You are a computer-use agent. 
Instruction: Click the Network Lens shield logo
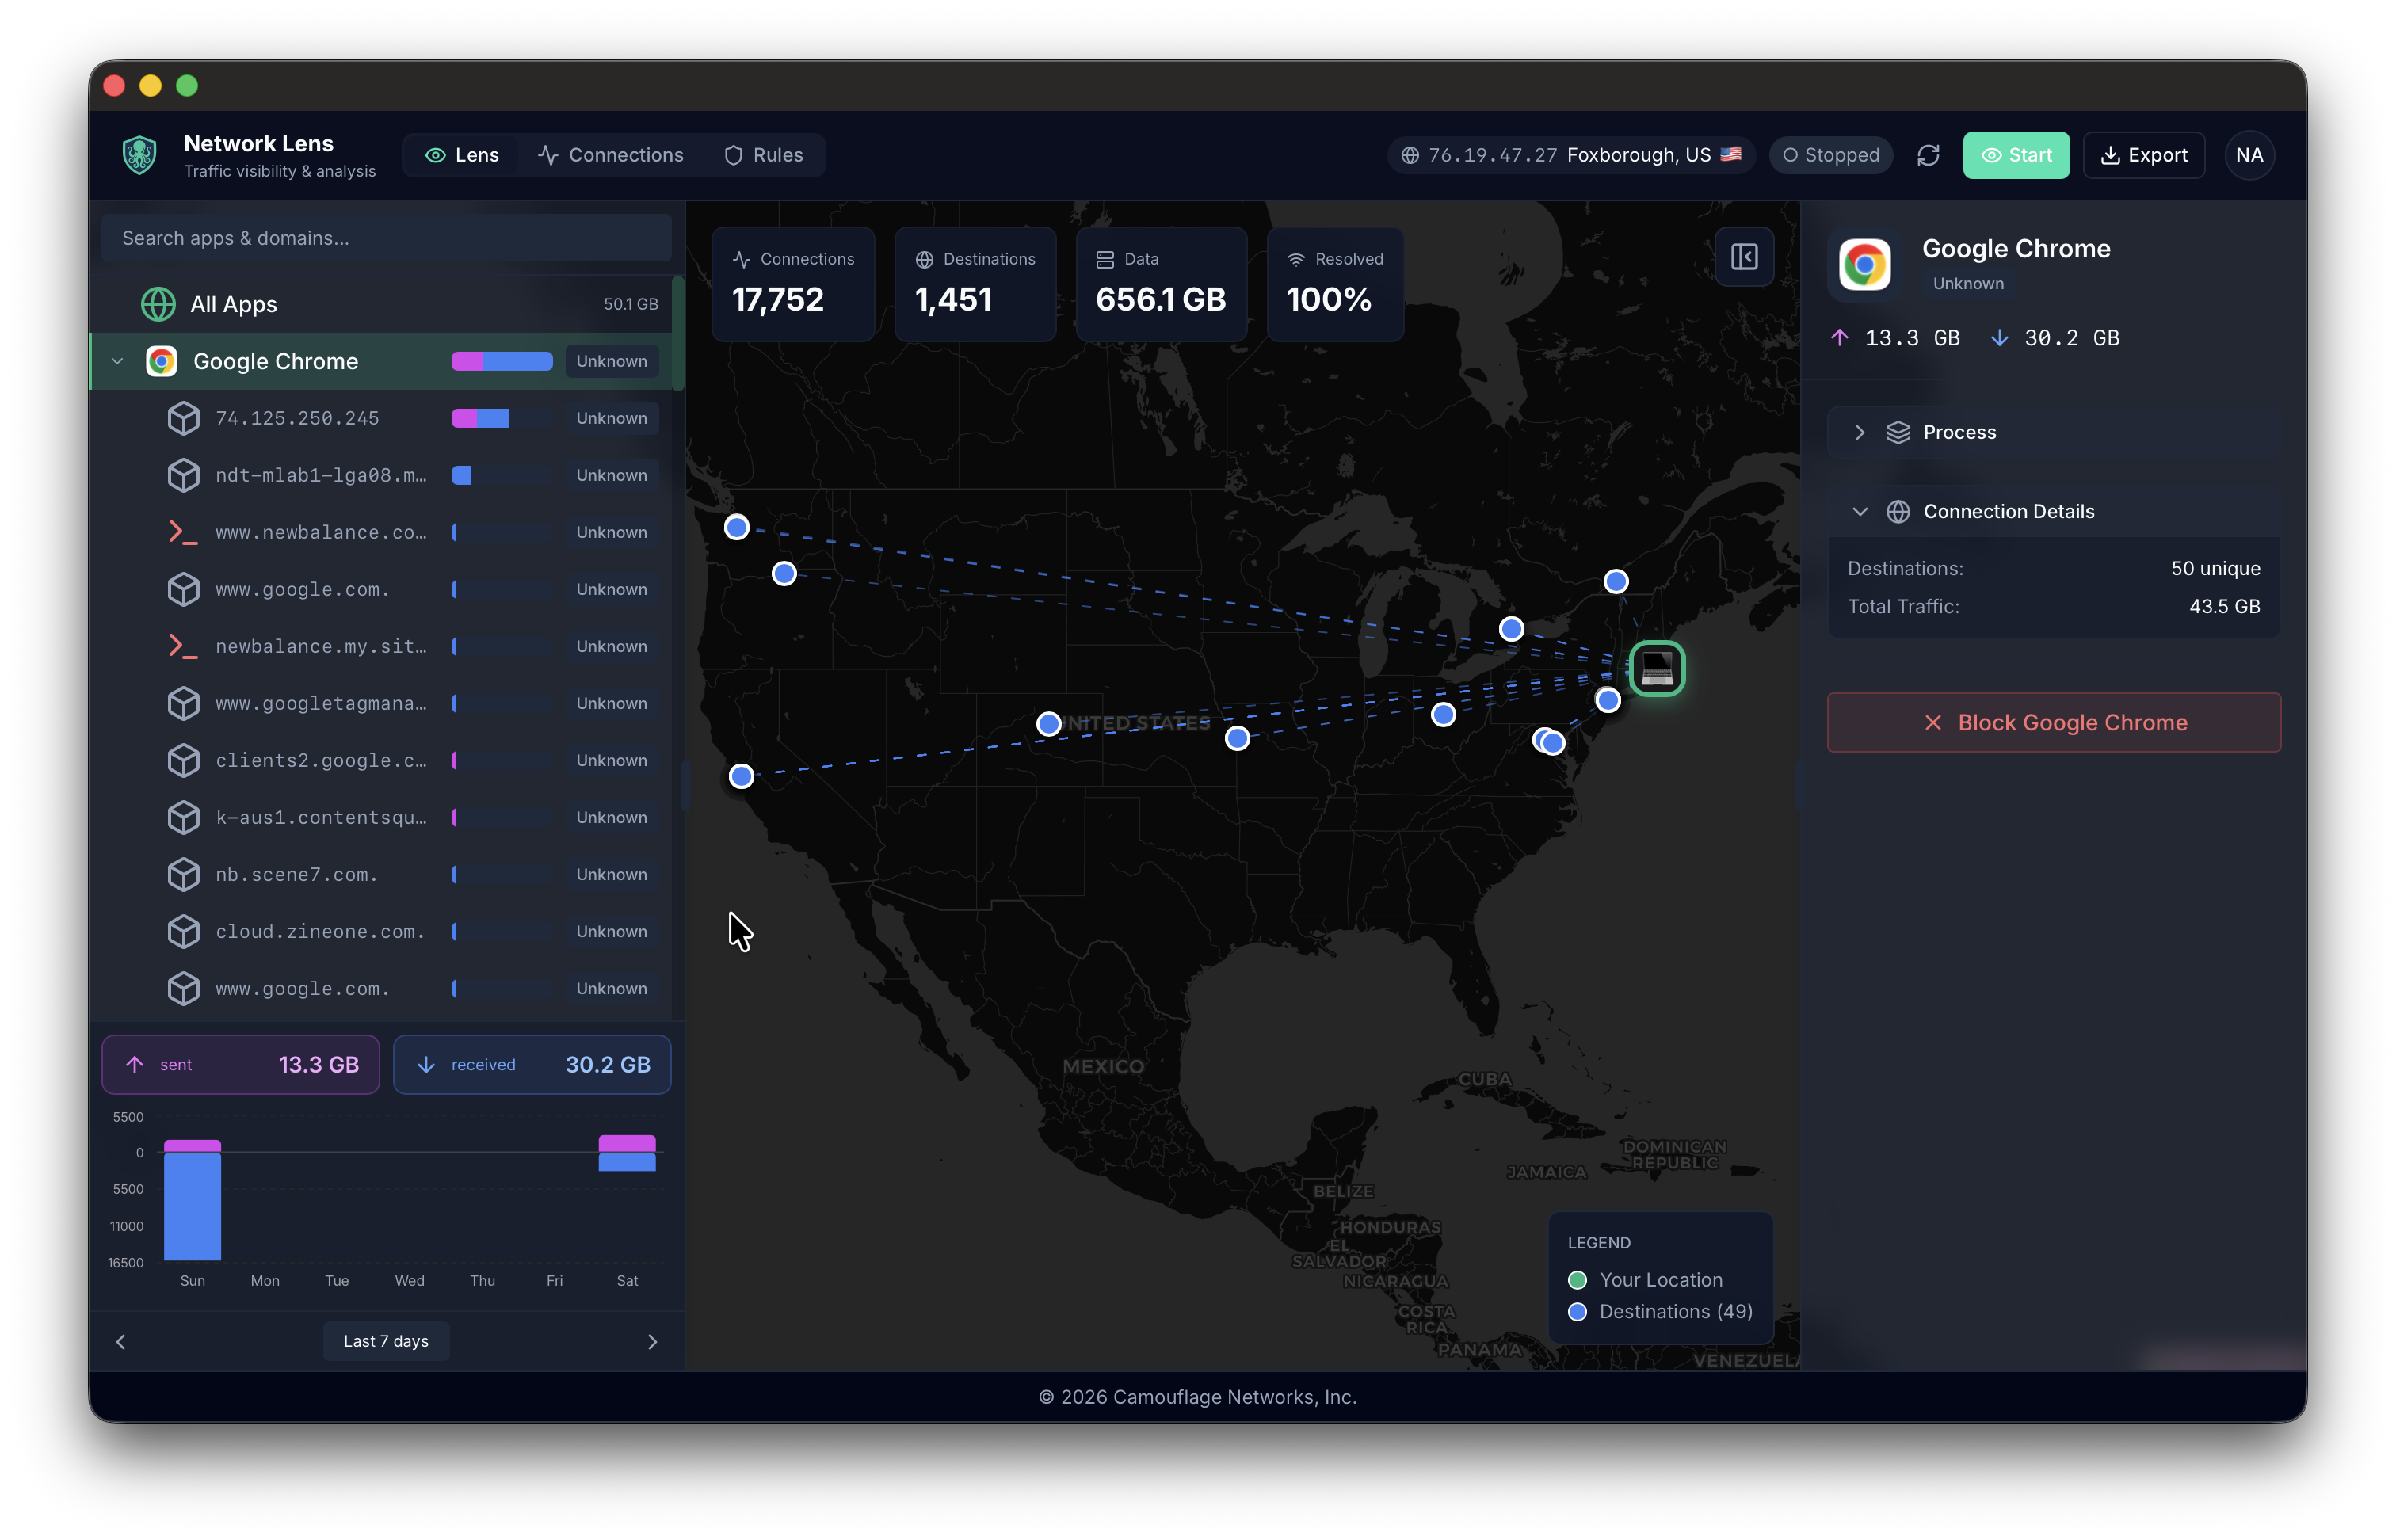140,155
